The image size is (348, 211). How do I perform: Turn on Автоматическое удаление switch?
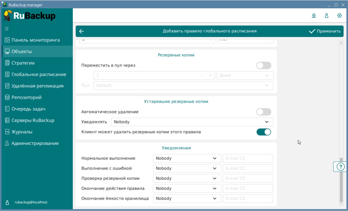pos(264,112)
